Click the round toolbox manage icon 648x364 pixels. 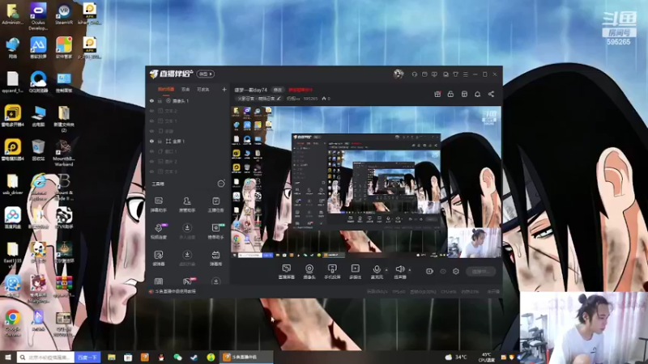coord(221,184)
